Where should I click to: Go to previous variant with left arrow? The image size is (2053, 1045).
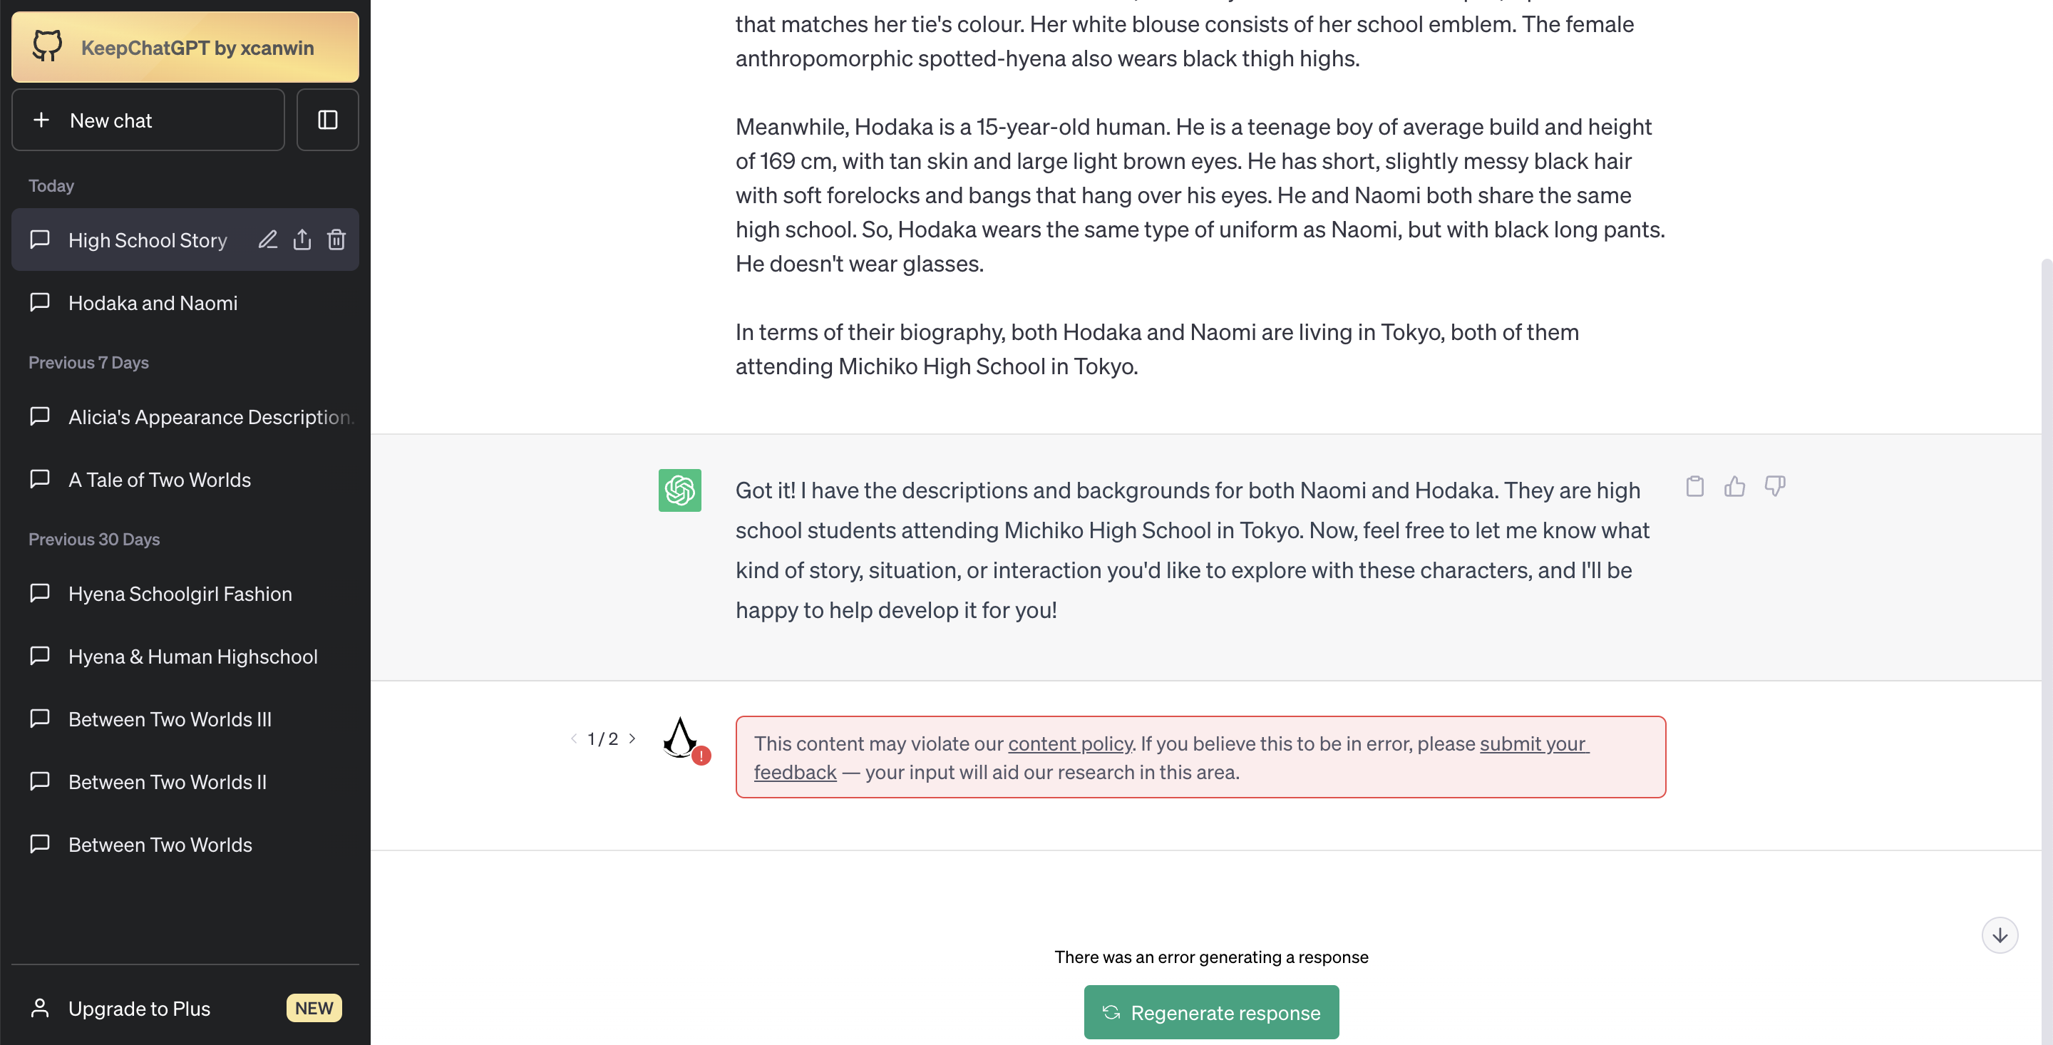(x=574, y=738)
